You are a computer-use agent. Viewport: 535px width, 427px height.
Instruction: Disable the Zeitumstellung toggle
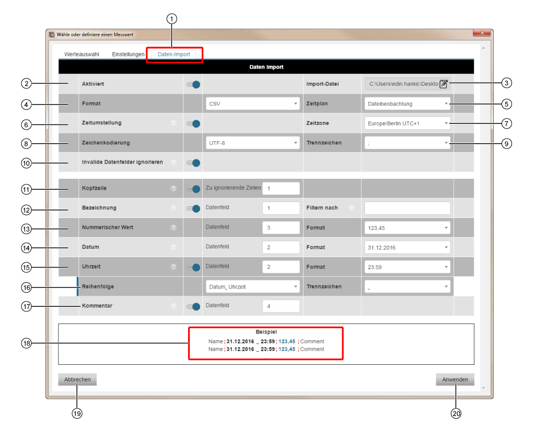point(193,124)
